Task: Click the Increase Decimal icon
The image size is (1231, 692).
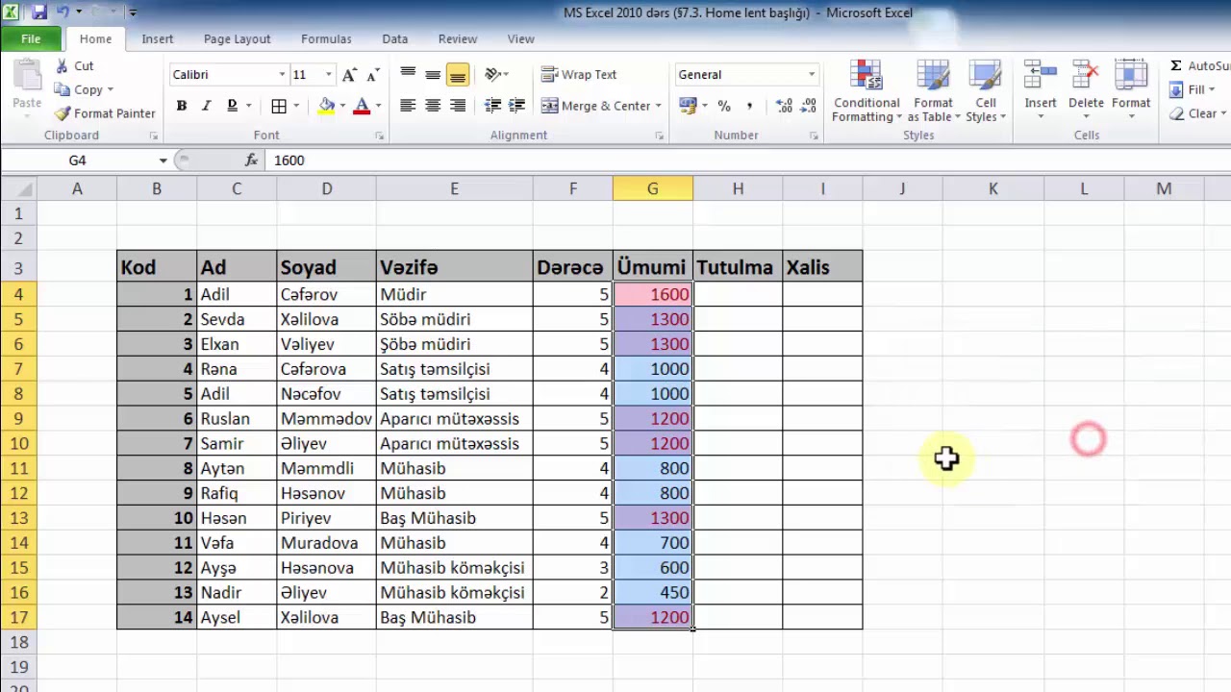Action: [x=784, y=106]
